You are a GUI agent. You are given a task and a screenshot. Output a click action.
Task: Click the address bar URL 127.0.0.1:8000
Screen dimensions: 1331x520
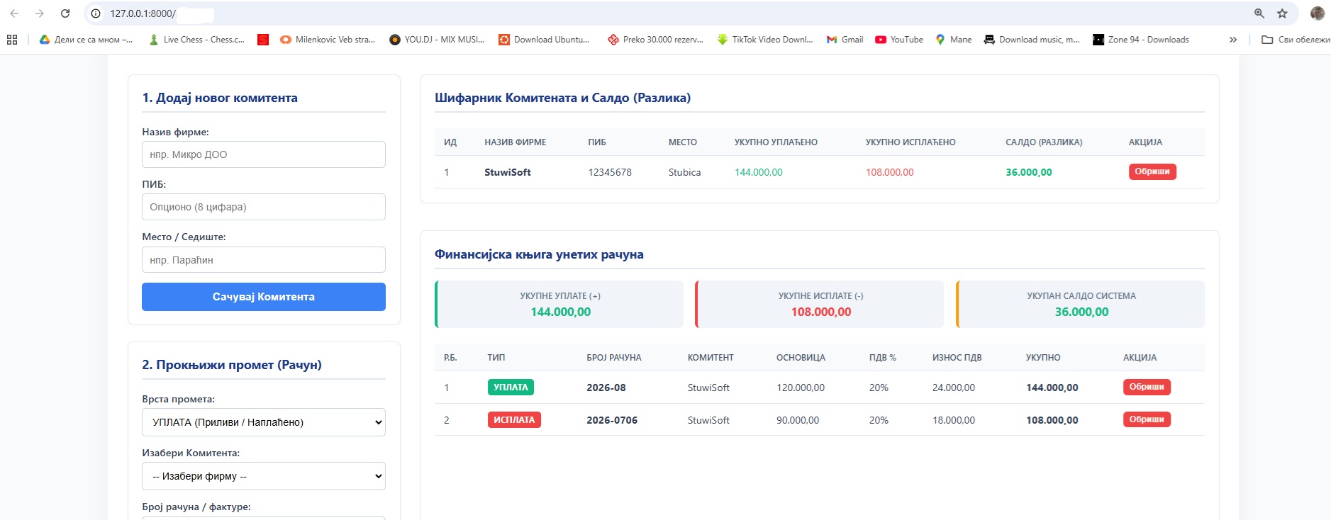pyautogui.click(x=143, y=13)
